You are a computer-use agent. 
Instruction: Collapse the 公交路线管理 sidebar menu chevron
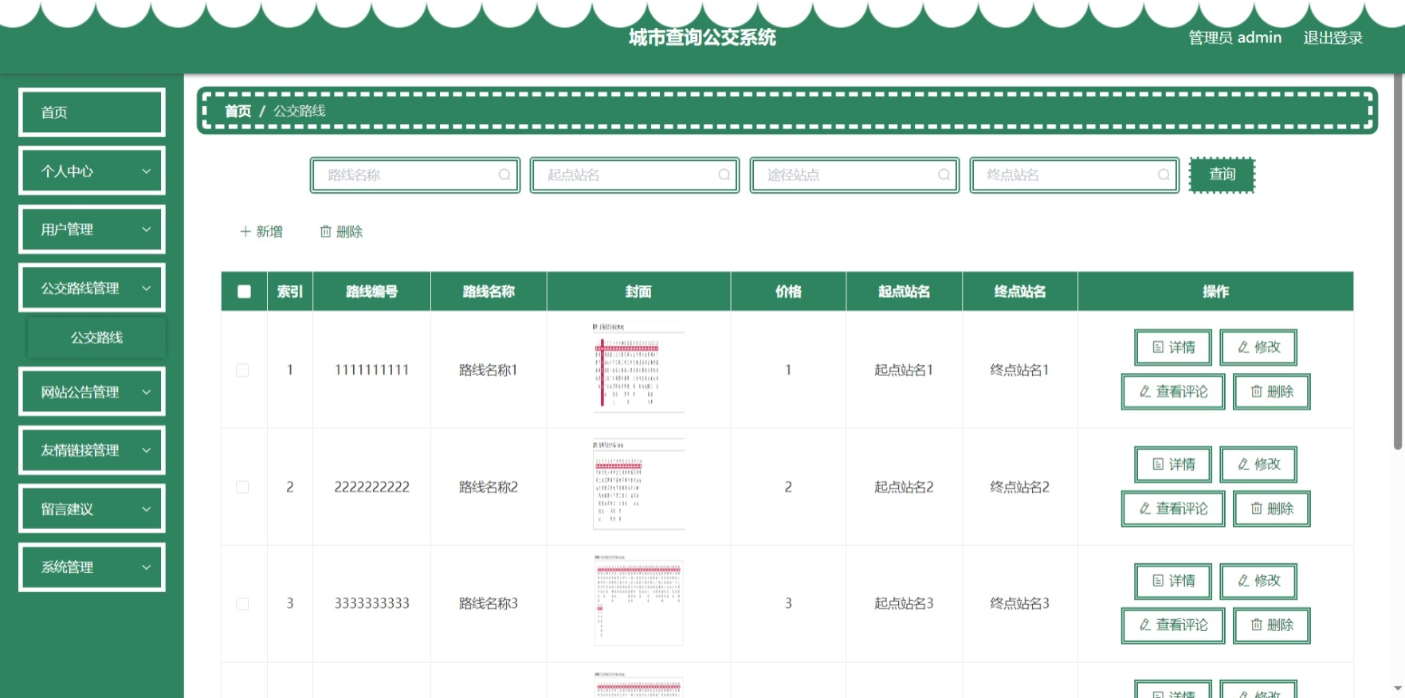coord(146,288)
